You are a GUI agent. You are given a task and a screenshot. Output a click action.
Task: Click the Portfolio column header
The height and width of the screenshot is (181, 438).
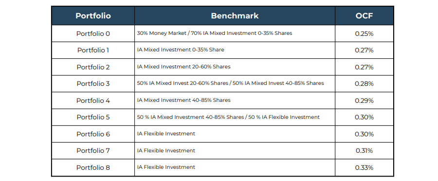point(93,16)
